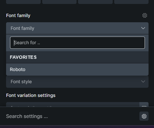Click the leftmost of the four cropped buttons
Image resolution: width=154 pixels, height=128 pixels.
(x=23, y=2)
